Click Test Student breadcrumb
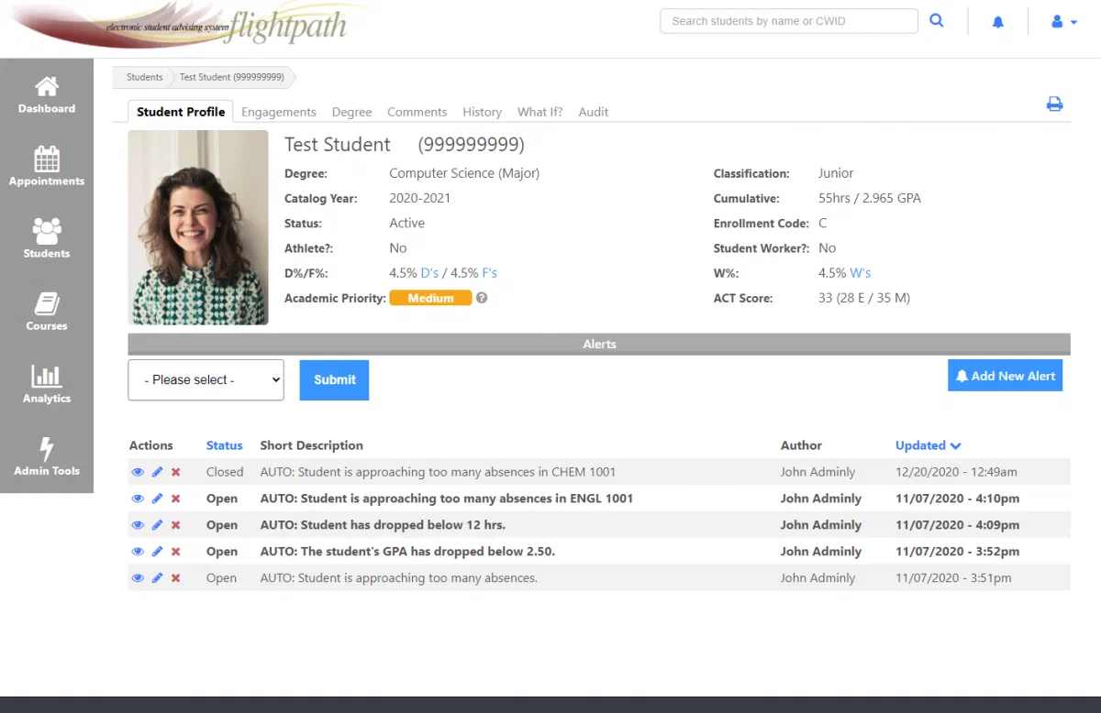 (x=232, y=77)
